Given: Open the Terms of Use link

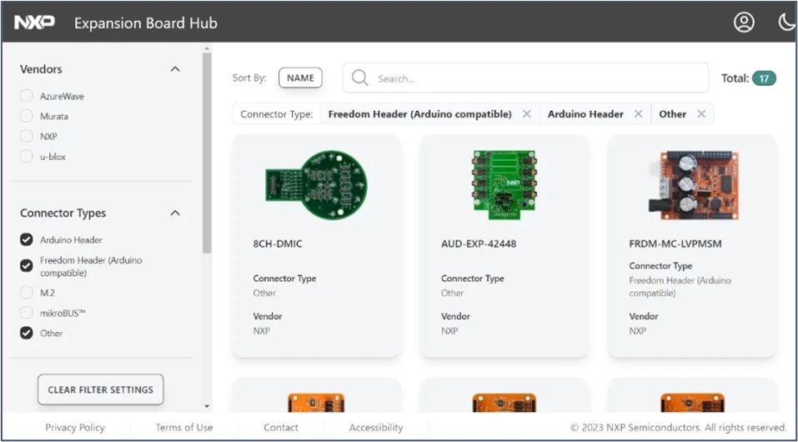Looking at the screenshot, I should (x=184, y=427).
